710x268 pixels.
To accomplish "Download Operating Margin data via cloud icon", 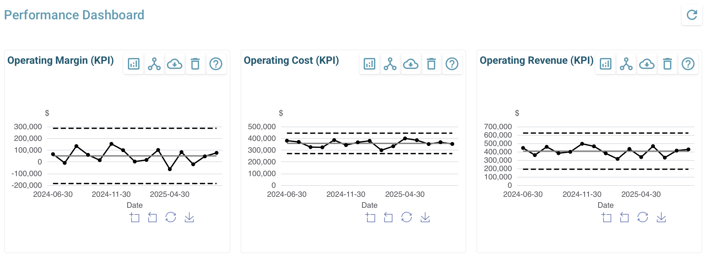I will [175, 64].
